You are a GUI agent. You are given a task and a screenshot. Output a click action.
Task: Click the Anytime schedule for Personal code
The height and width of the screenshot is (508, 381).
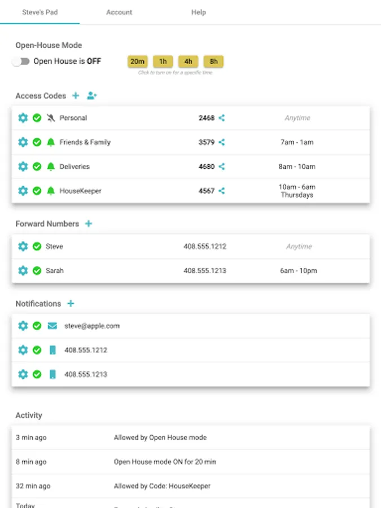point(297,118)
